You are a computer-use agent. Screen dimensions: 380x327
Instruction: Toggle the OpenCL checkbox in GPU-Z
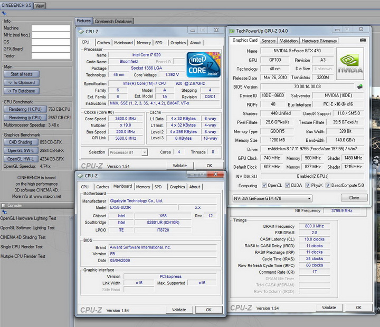[x=264, y=185]
